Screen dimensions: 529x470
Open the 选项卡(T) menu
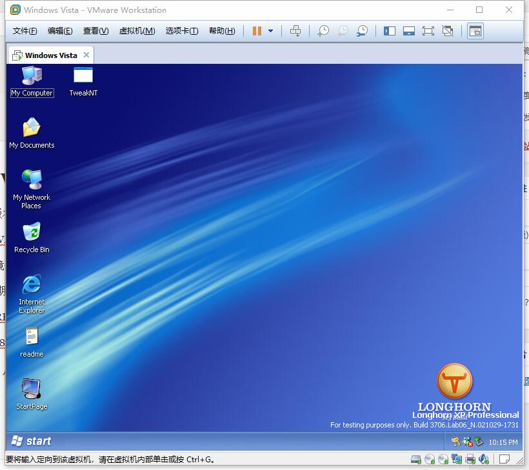click(182, 31)
